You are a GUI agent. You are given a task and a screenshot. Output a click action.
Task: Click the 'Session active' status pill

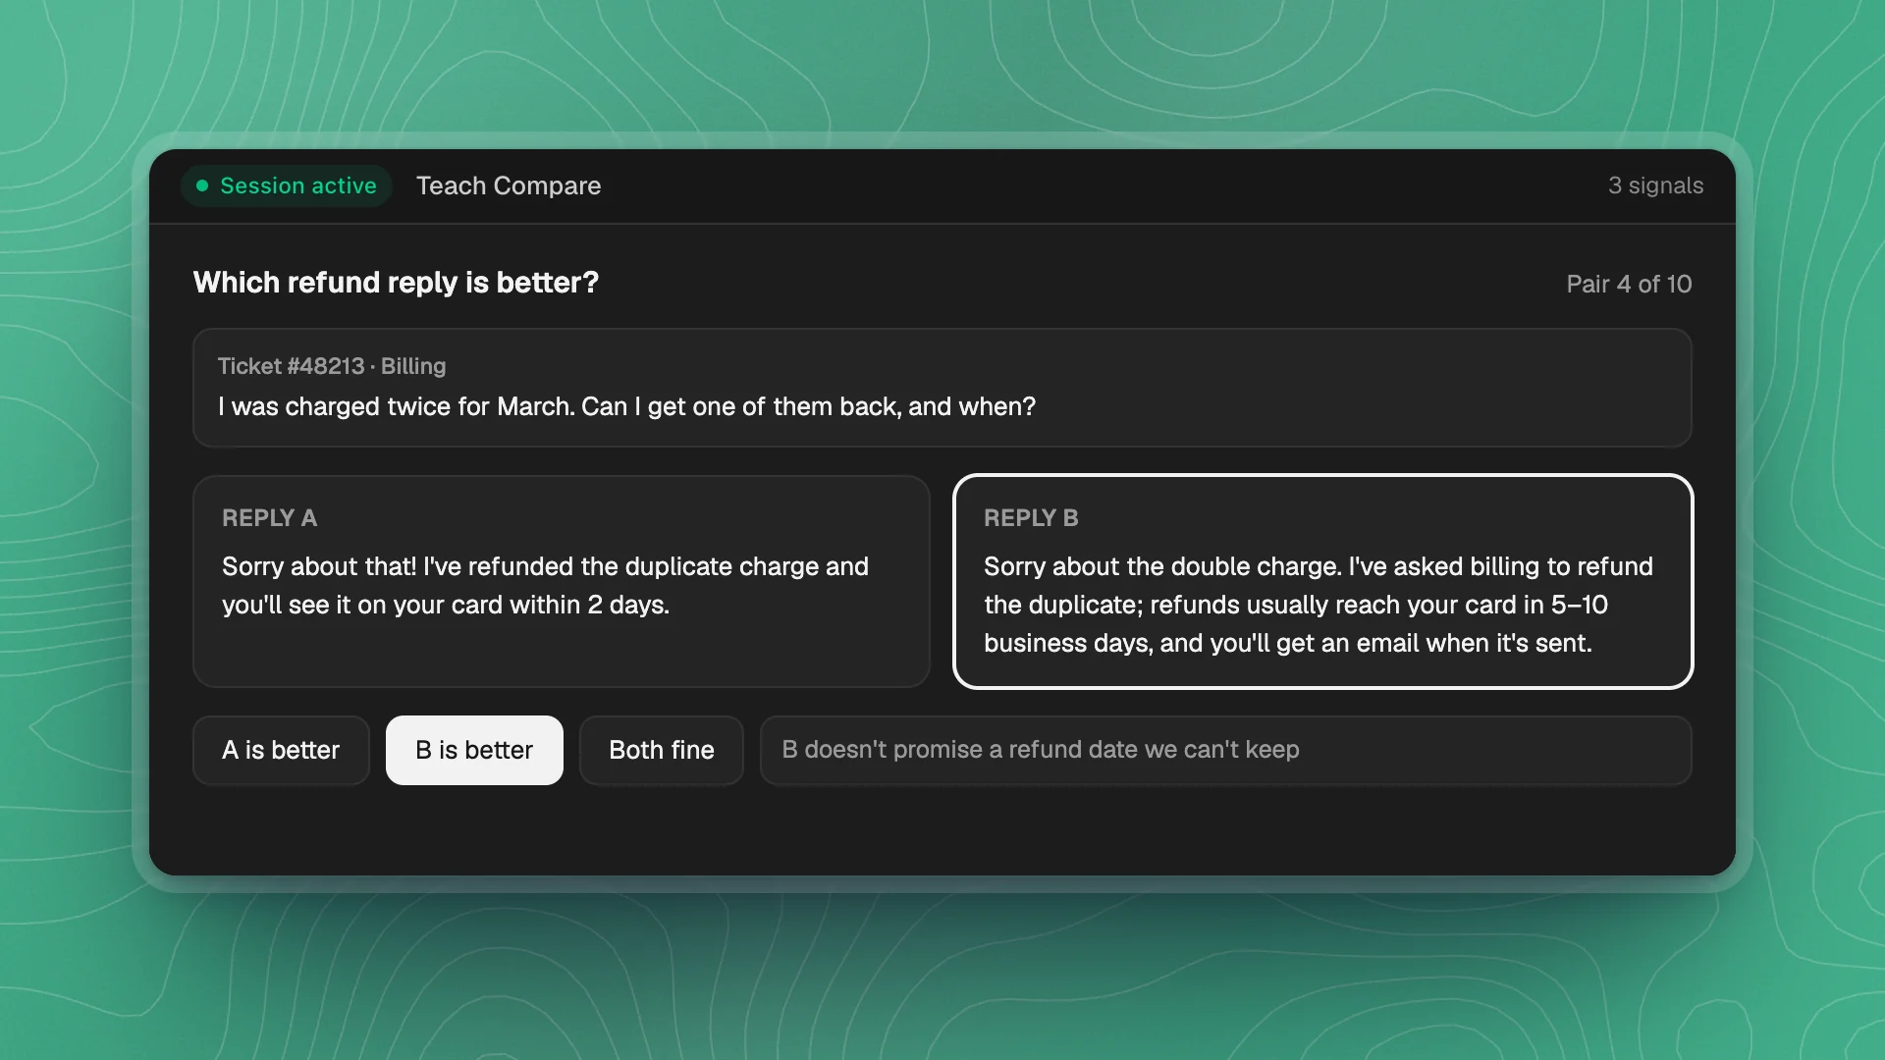coord(287,185)
